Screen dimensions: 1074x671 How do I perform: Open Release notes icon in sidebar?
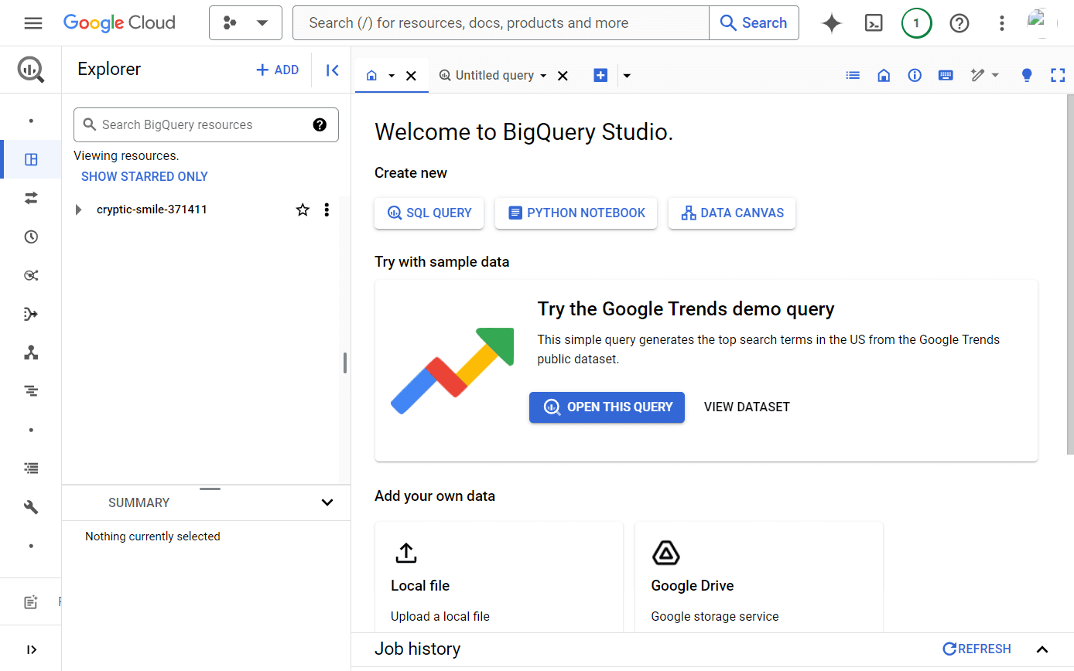[31, 602]
